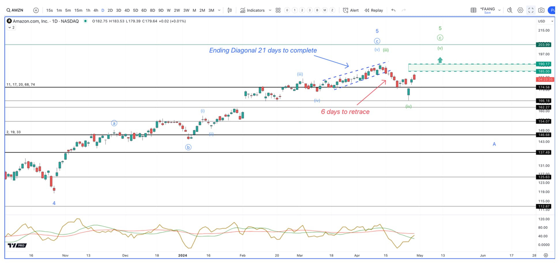Open the layout templates grid icon
This screenshot has height=264, width=560.
tap(278, 10)
